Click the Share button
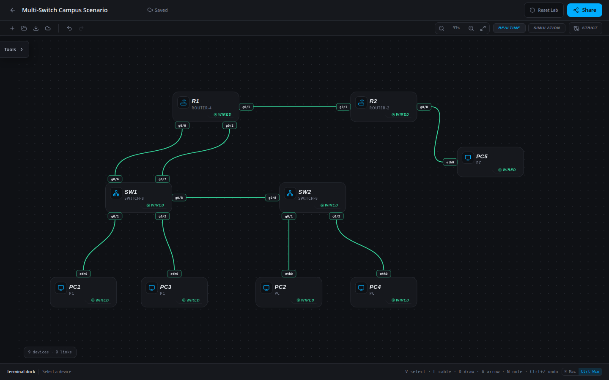This screenshot has height=380, width=609. click(584, 10)
